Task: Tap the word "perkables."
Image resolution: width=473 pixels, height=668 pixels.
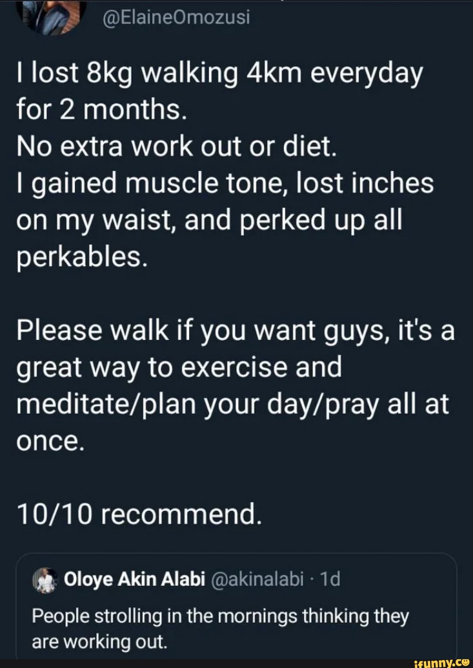Action: [x=81, y=257]
